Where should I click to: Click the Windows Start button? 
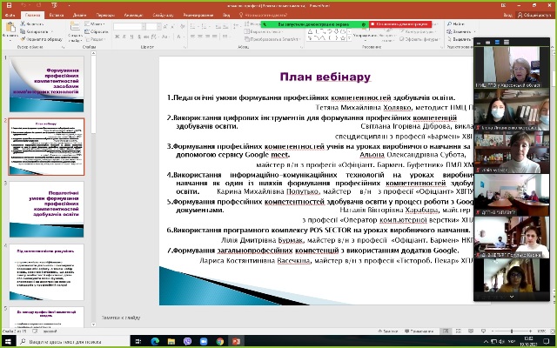click(8, 341)
